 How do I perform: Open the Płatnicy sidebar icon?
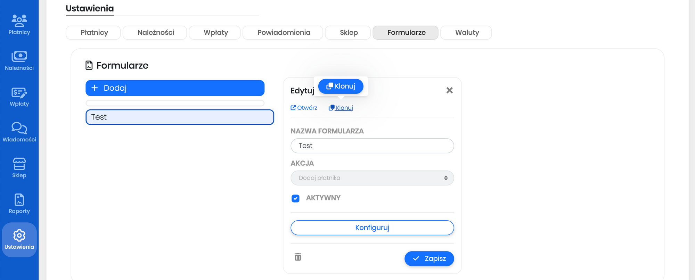pyautogui.click(x=19, y=25)
